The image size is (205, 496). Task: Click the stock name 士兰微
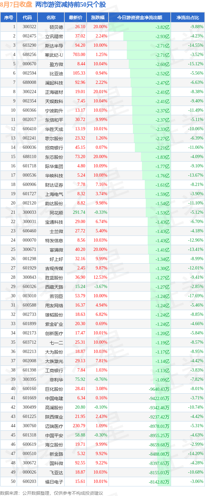56,231
